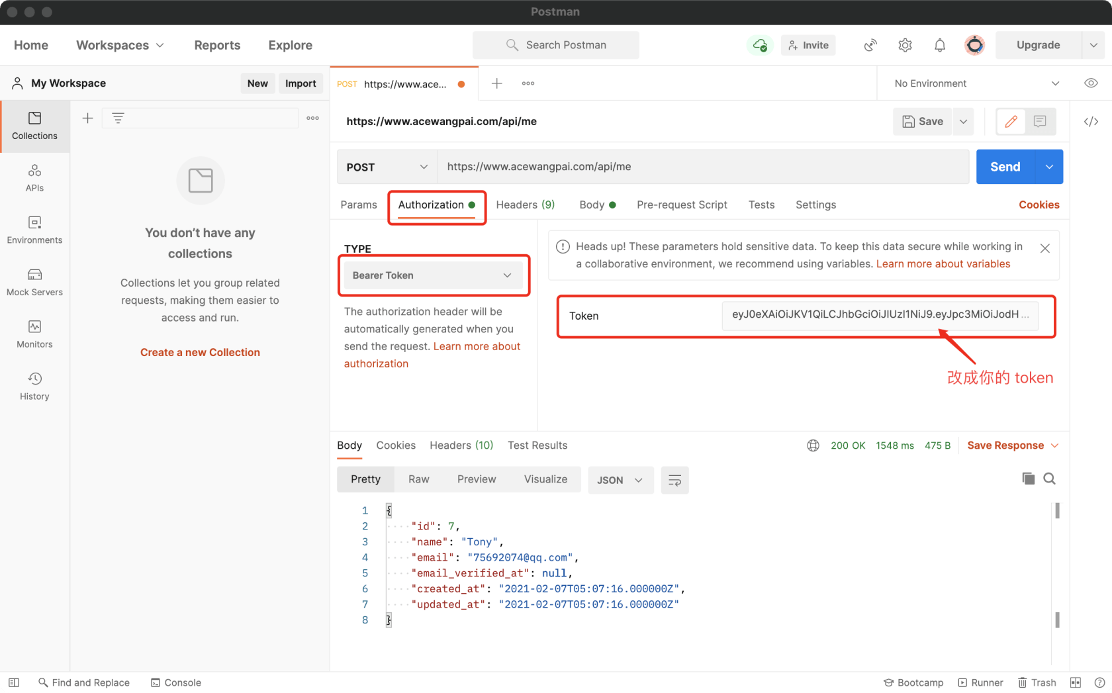Switch to the Params tab

pyautogui.click(x=359, y=205)
